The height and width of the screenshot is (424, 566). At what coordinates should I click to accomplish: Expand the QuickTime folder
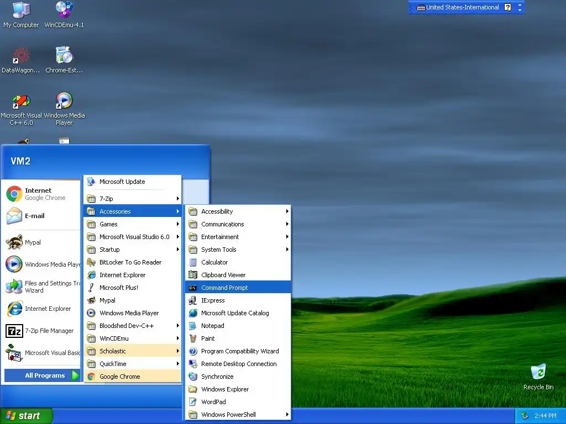tap(133, 364)
